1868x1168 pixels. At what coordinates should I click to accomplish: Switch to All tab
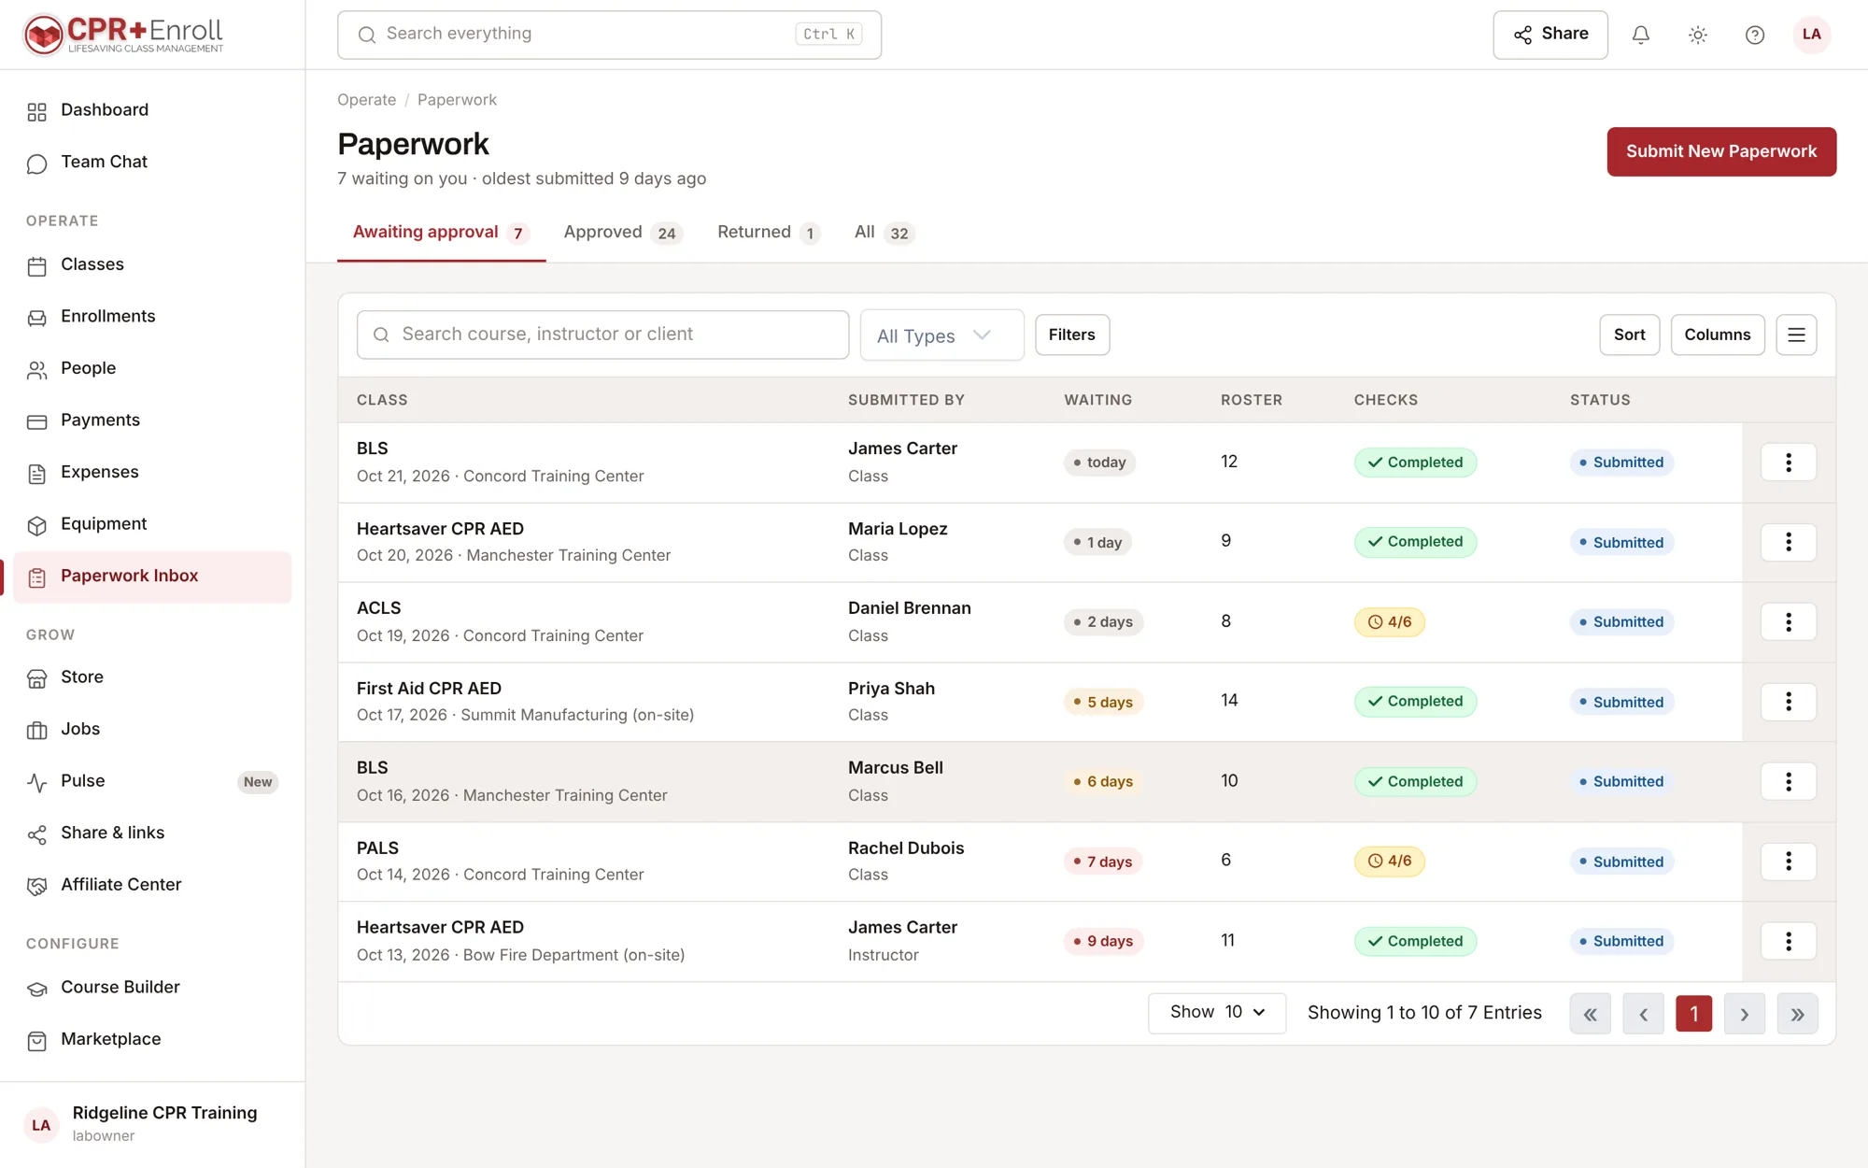[884, 233]
